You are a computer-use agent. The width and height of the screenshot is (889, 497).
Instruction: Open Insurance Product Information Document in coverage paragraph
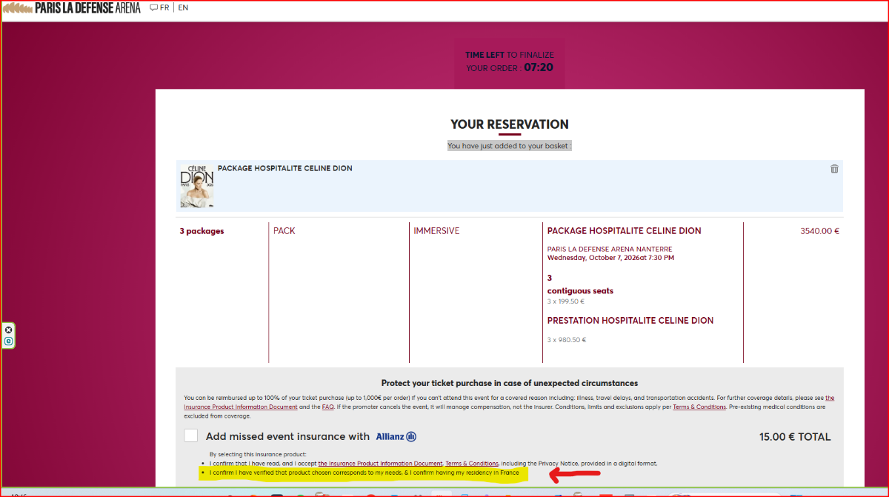point(241,407)
